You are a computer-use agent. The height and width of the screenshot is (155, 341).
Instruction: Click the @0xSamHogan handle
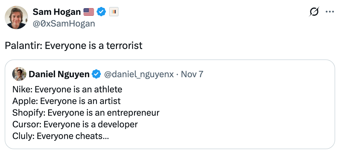pyautogui.click(x=64, y=23)
